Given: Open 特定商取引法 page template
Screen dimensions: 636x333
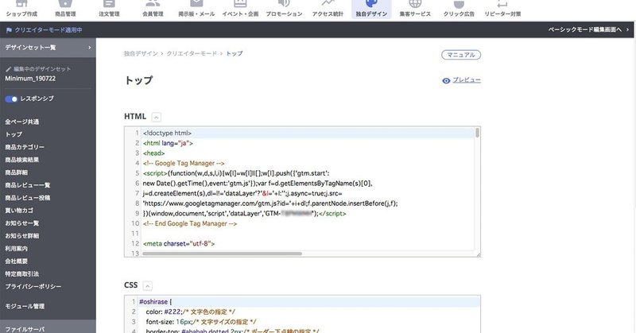Looking at the screenshot, I should tap(22, 273).
